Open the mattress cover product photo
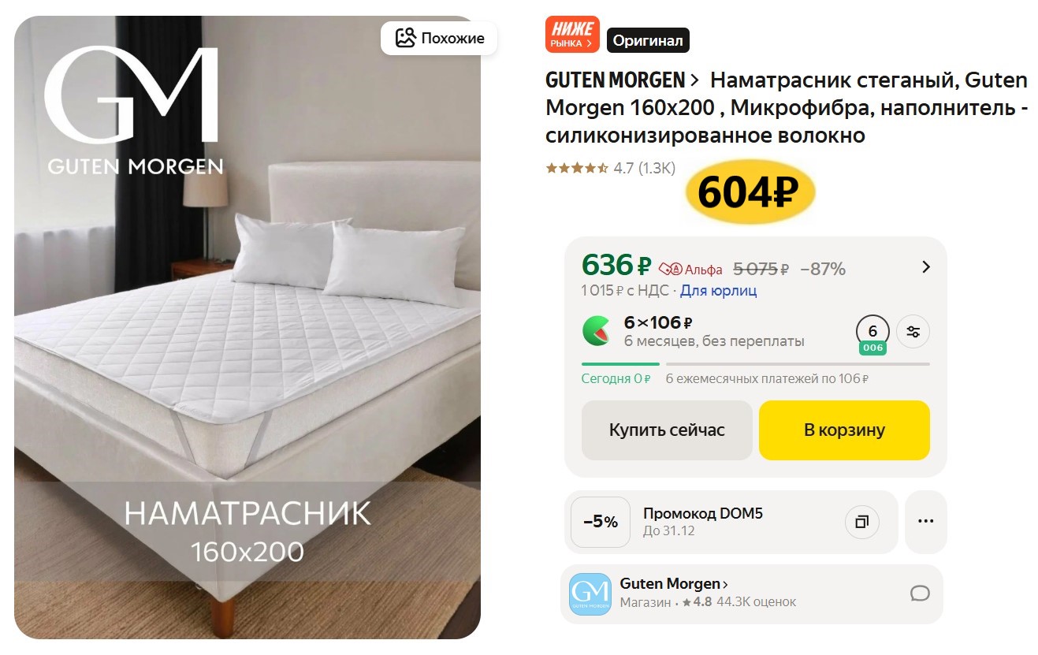 (x=247, y=327)
